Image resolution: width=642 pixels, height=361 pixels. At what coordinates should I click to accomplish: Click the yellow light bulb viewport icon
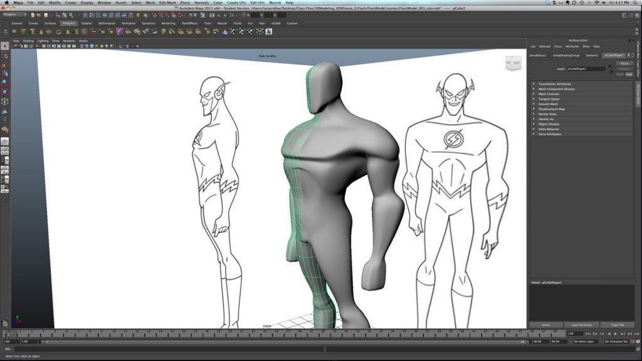point(102,46)
